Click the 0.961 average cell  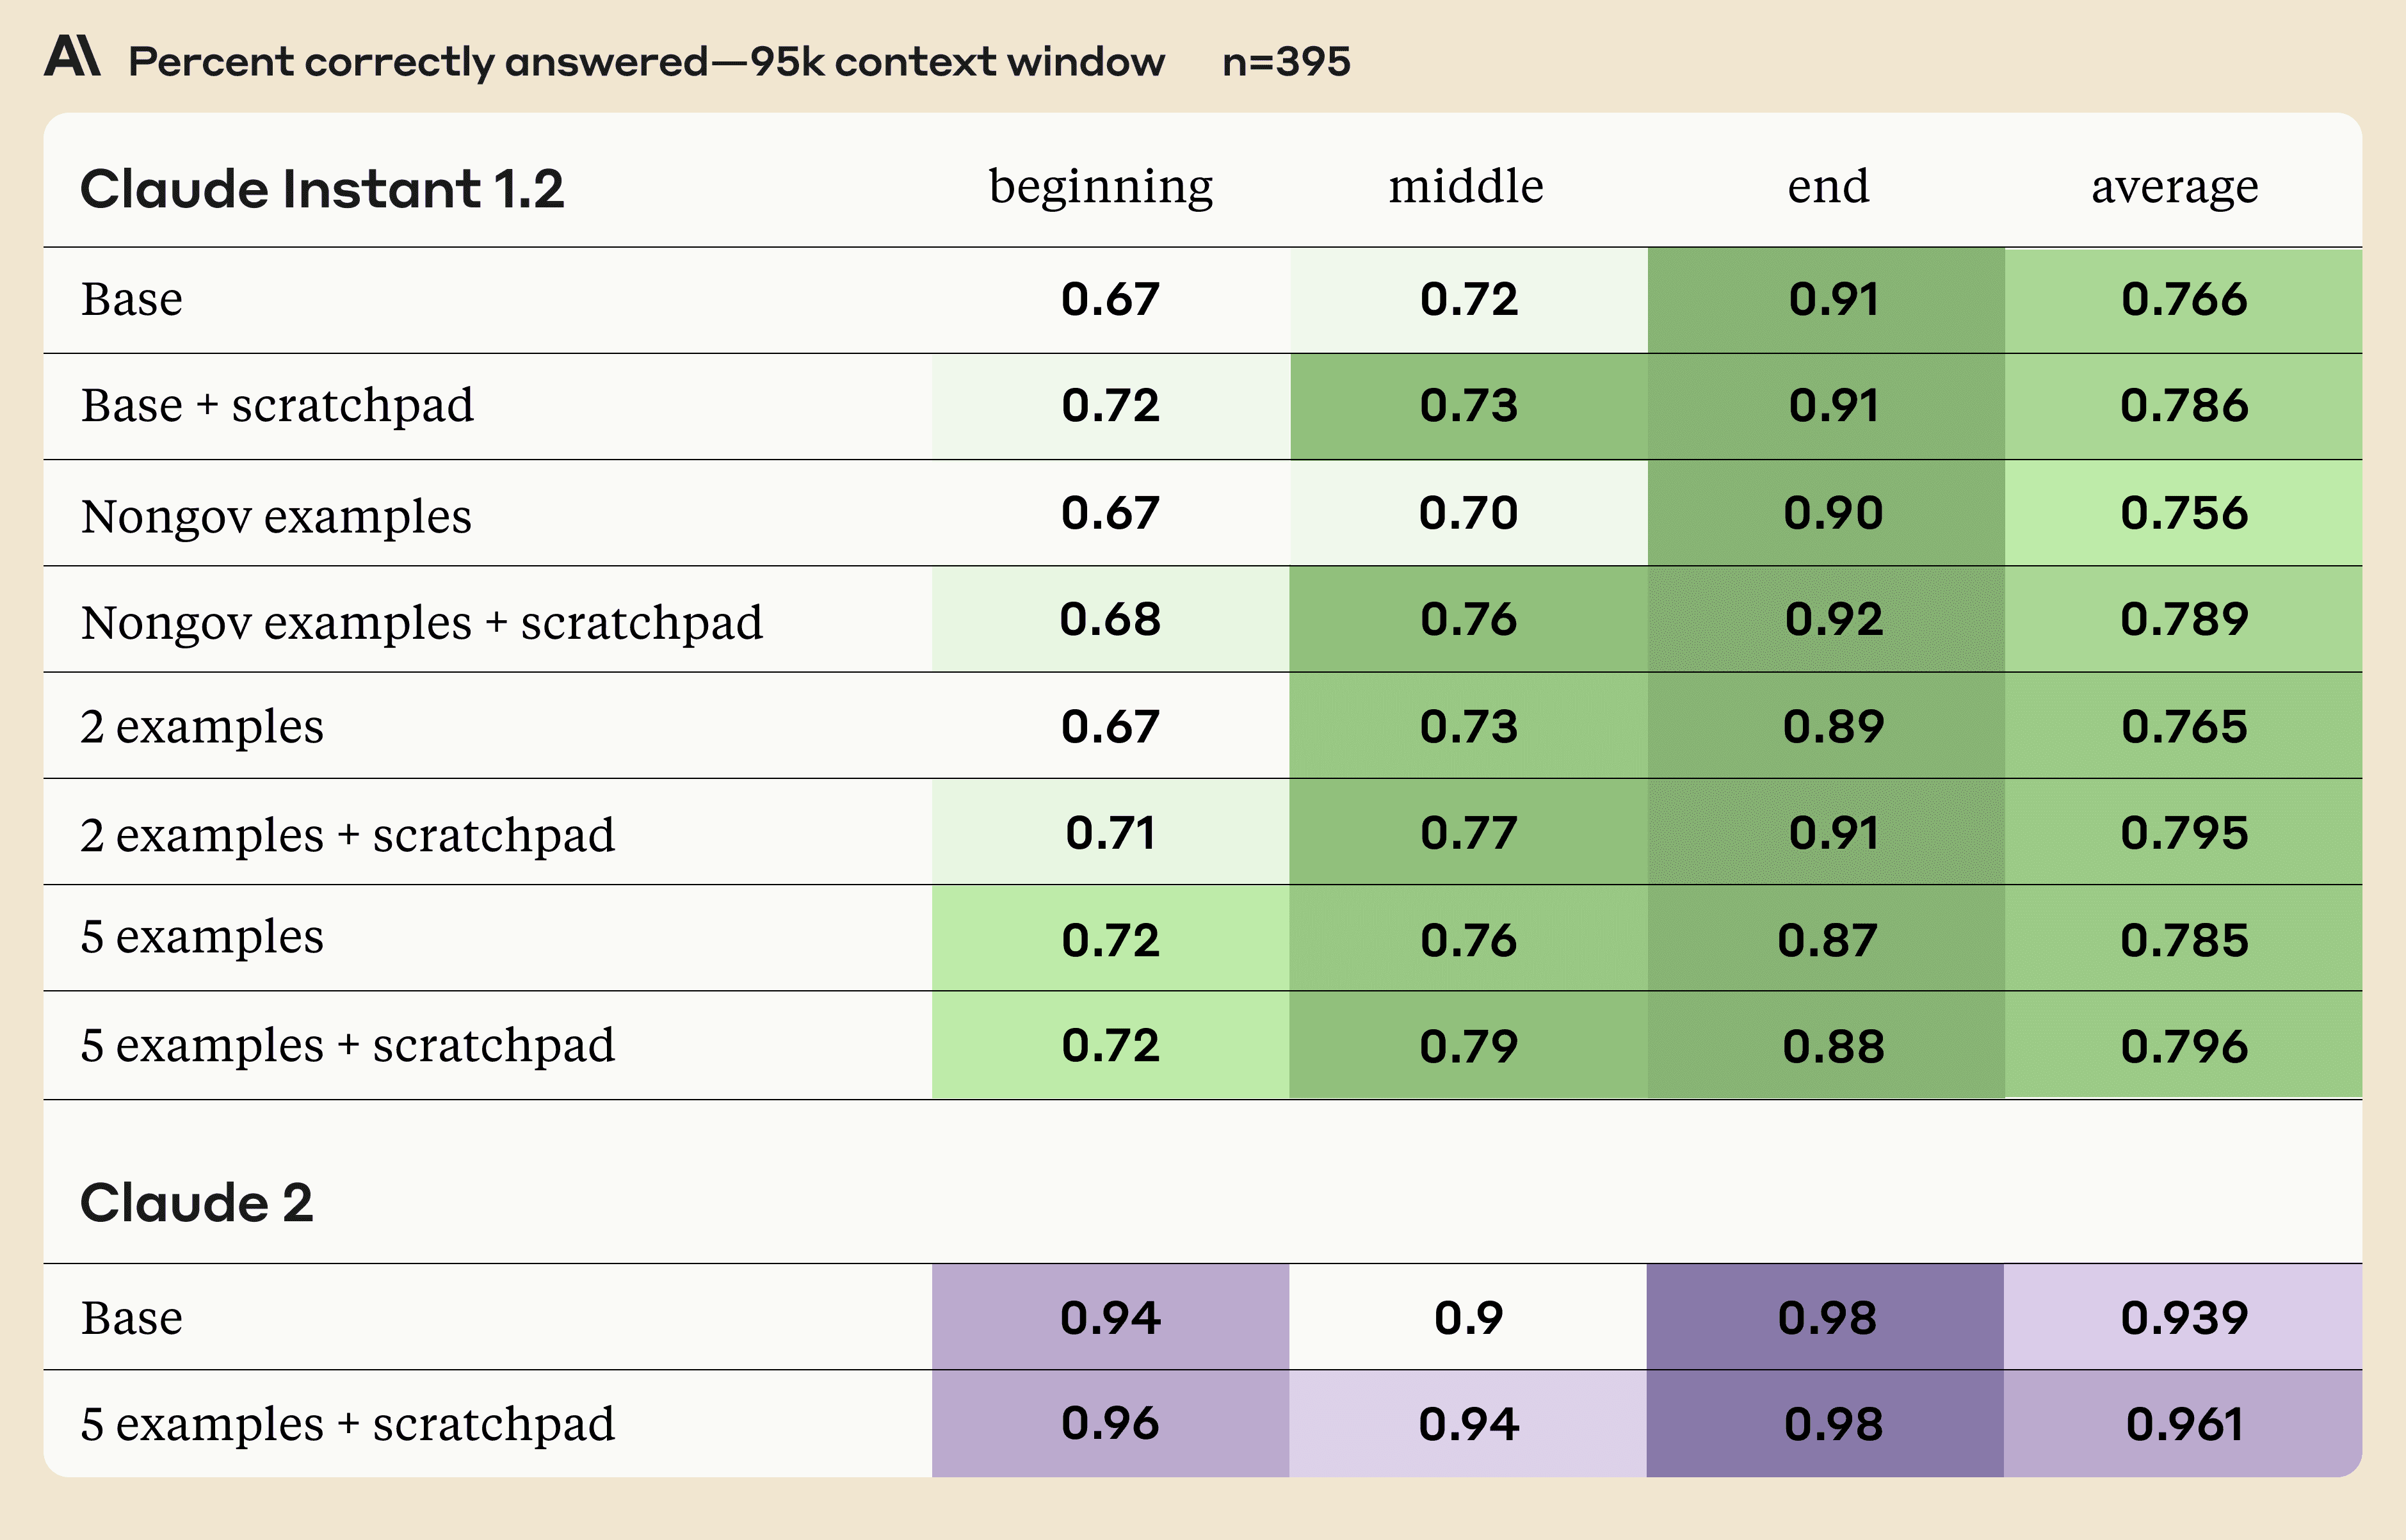pos(2184,1424)
